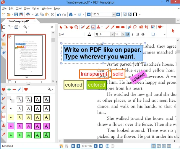Screen dimensions: 180x149
Task: Expand the favorites heart dropdown in toolbar
Action: click(x=163, y=27)
